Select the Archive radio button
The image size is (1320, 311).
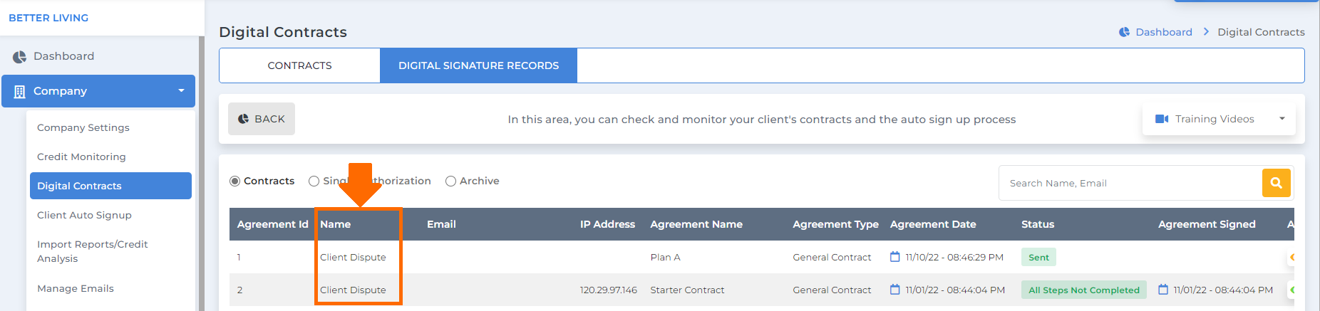coord(450,181)
